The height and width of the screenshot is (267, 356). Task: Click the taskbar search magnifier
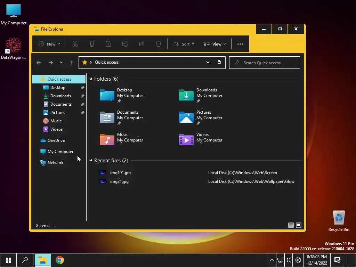tap(25, 260)
